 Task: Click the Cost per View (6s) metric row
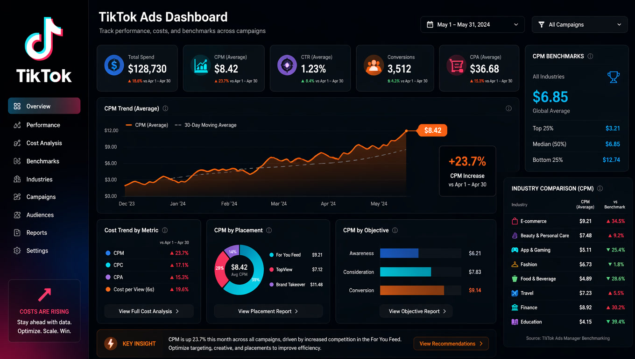[x=147, y=289]
